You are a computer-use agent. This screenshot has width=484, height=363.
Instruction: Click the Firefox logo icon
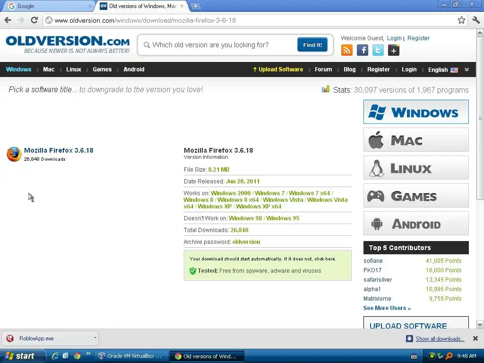click(x=14, y=155)
